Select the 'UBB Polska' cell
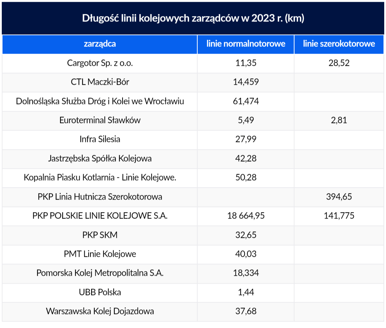 click(100, 292)
